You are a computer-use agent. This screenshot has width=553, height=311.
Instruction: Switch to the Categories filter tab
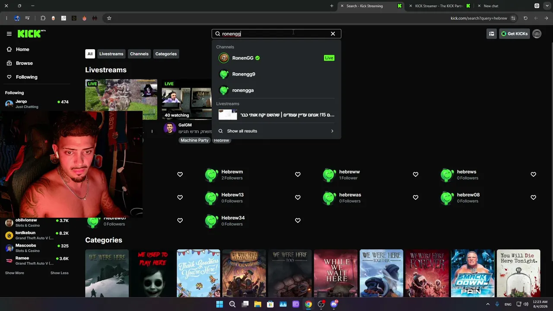tap(166, 54)
